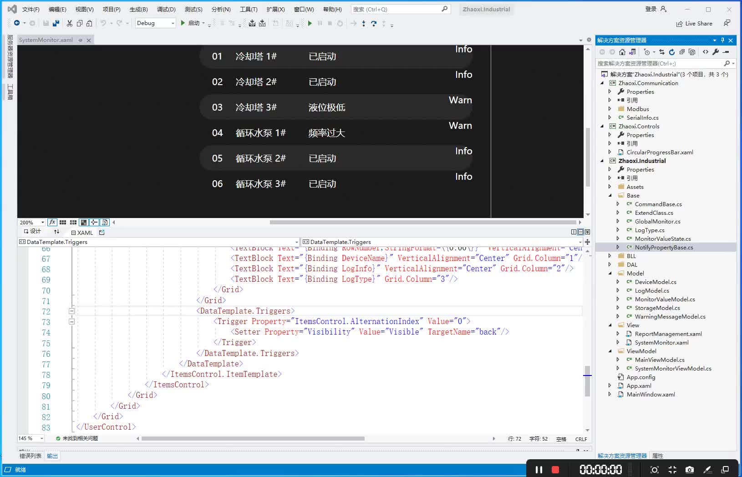This screenshot has width=742, height=477.
Task: Collapse the ViewModel folder node
Action: [610, 351]
